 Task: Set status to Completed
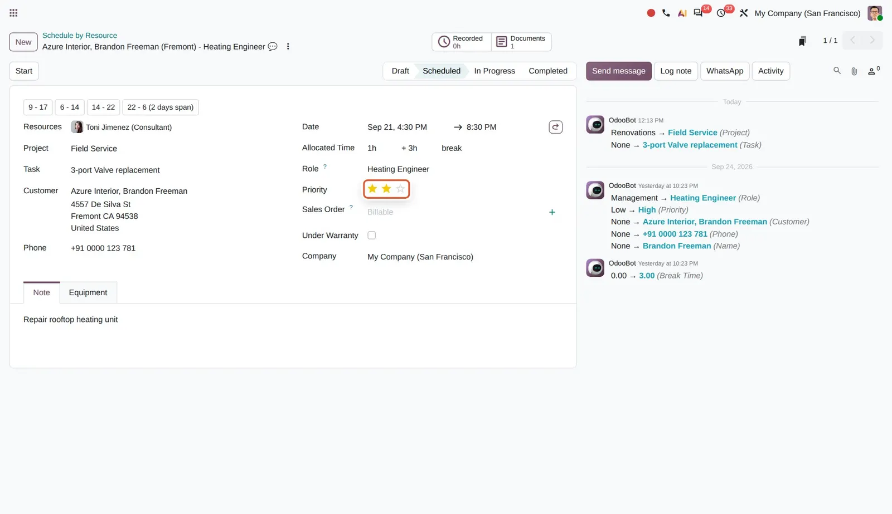coord(548,71)
